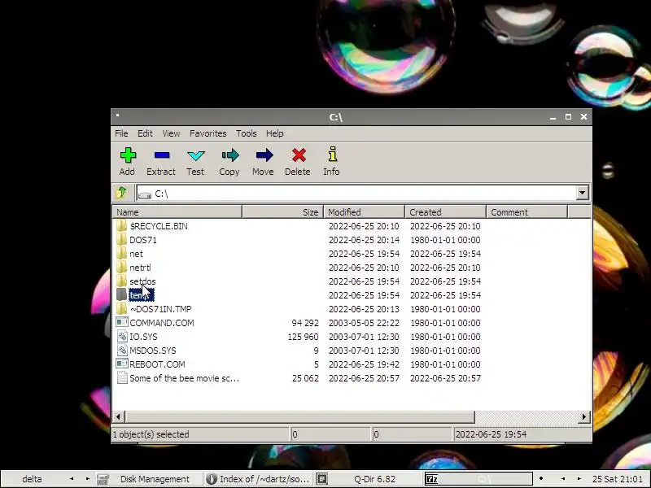Click the 7z icon in taskbar
The height and width of the screenshot is (488, 651).
click(432, 479)
